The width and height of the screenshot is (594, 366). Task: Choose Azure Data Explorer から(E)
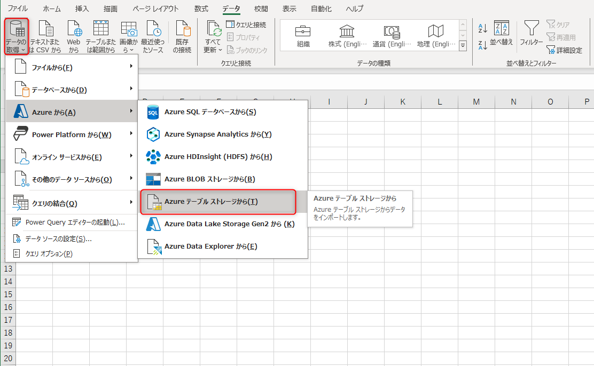coord(223,246)
